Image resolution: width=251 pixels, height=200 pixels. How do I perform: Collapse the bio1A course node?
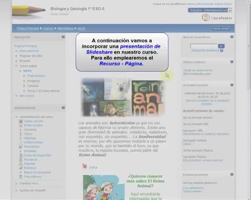pyautogui.click(x=20, y=71)
